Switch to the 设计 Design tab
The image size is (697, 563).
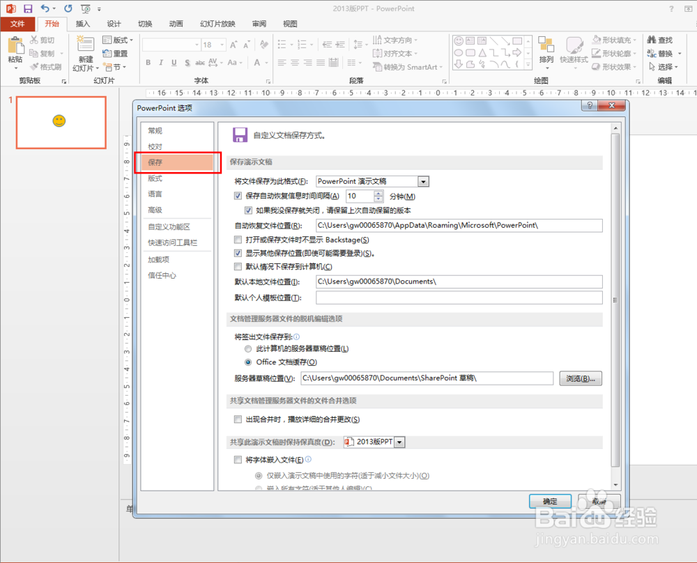114,24
